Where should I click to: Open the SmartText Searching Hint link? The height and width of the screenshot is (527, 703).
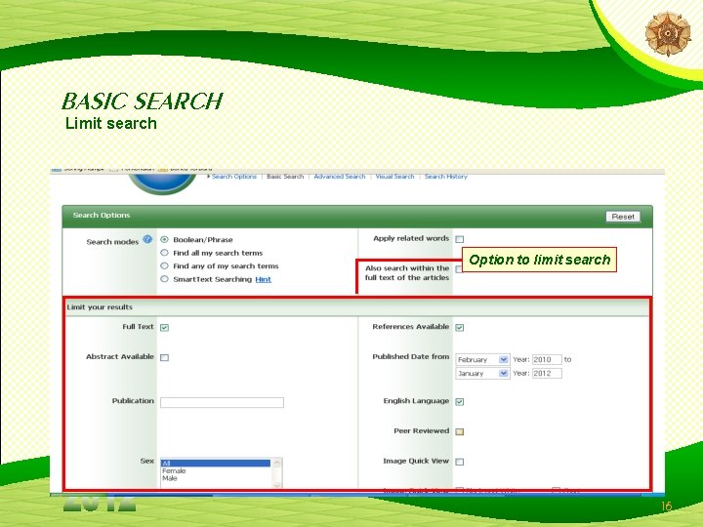[264, 279]
